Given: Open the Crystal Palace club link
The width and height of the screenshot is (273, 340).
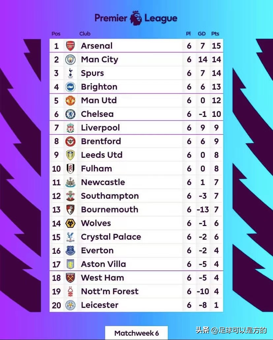Looking at the screenshot, I should pyautogui.click(x=111, y=237).
